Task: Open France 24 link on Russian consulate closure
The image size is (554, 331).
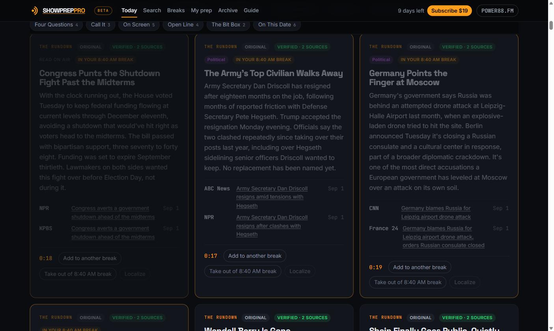Action: [x=443, y=237]
